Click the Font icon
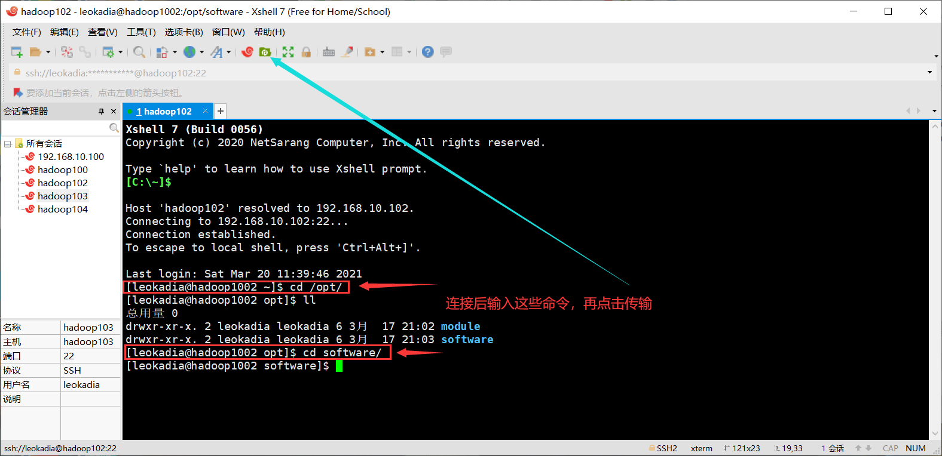942x456 pixels. tap(216, 52)
